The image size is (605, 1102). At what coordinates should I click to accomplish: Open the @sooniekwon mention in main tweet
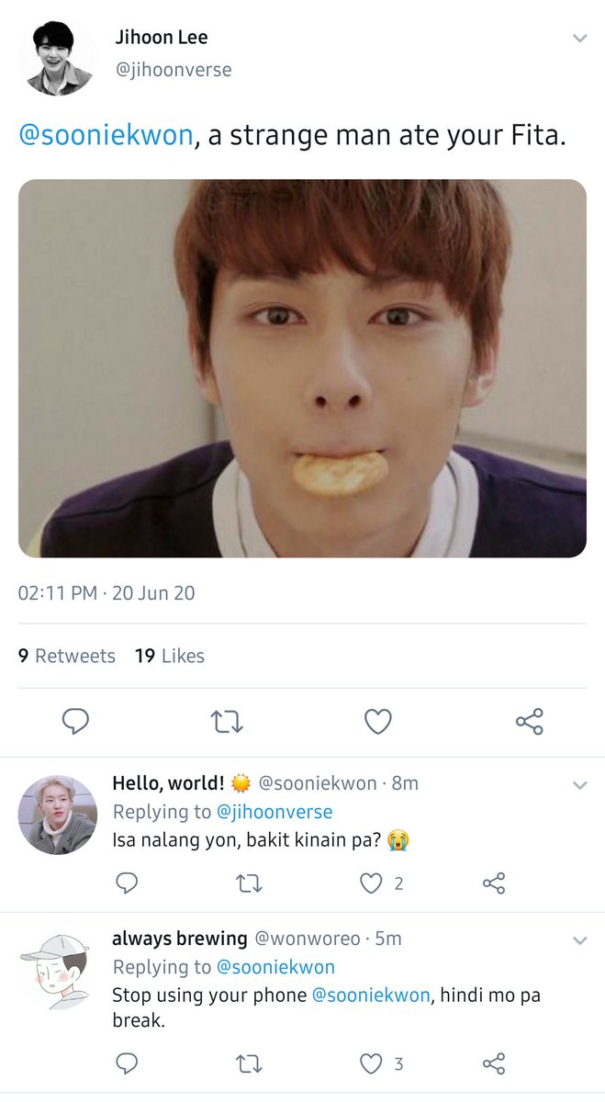coord(106,135)
